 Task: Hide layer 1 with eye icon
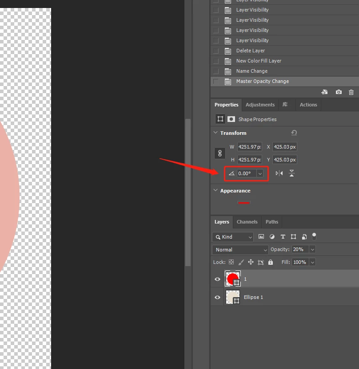(217, 279)
